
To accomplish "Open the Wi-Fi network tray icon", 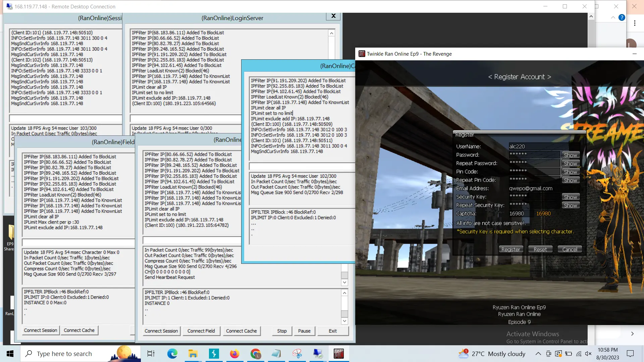I will [579, 354].
